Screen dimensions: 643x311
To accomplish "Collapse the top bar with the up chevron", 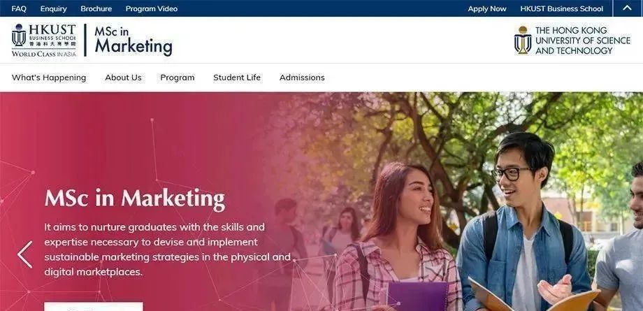I will pyautogui.click(x=627, y=8).
